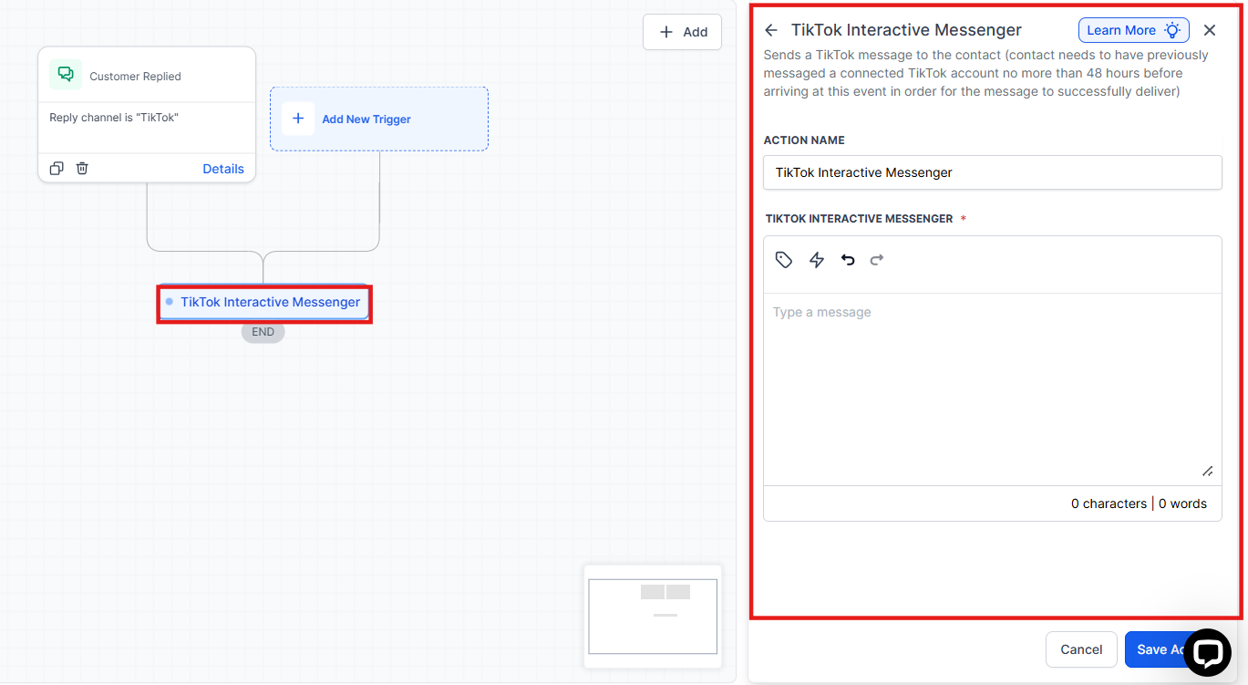Delete the Customer Replied trigger
Viewport: 1248px width, 685px height.
pyautogui.click(x=82, y=169)
